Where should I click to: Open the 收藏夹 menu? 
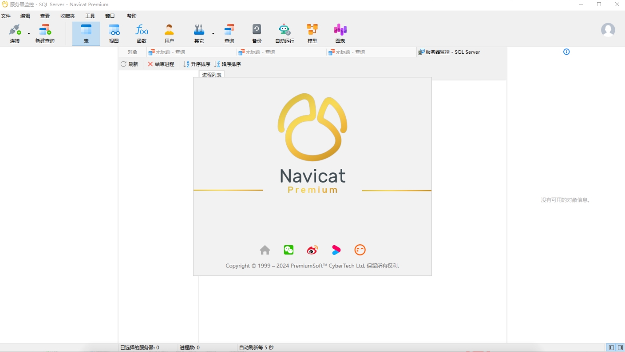tap(67, 16)
